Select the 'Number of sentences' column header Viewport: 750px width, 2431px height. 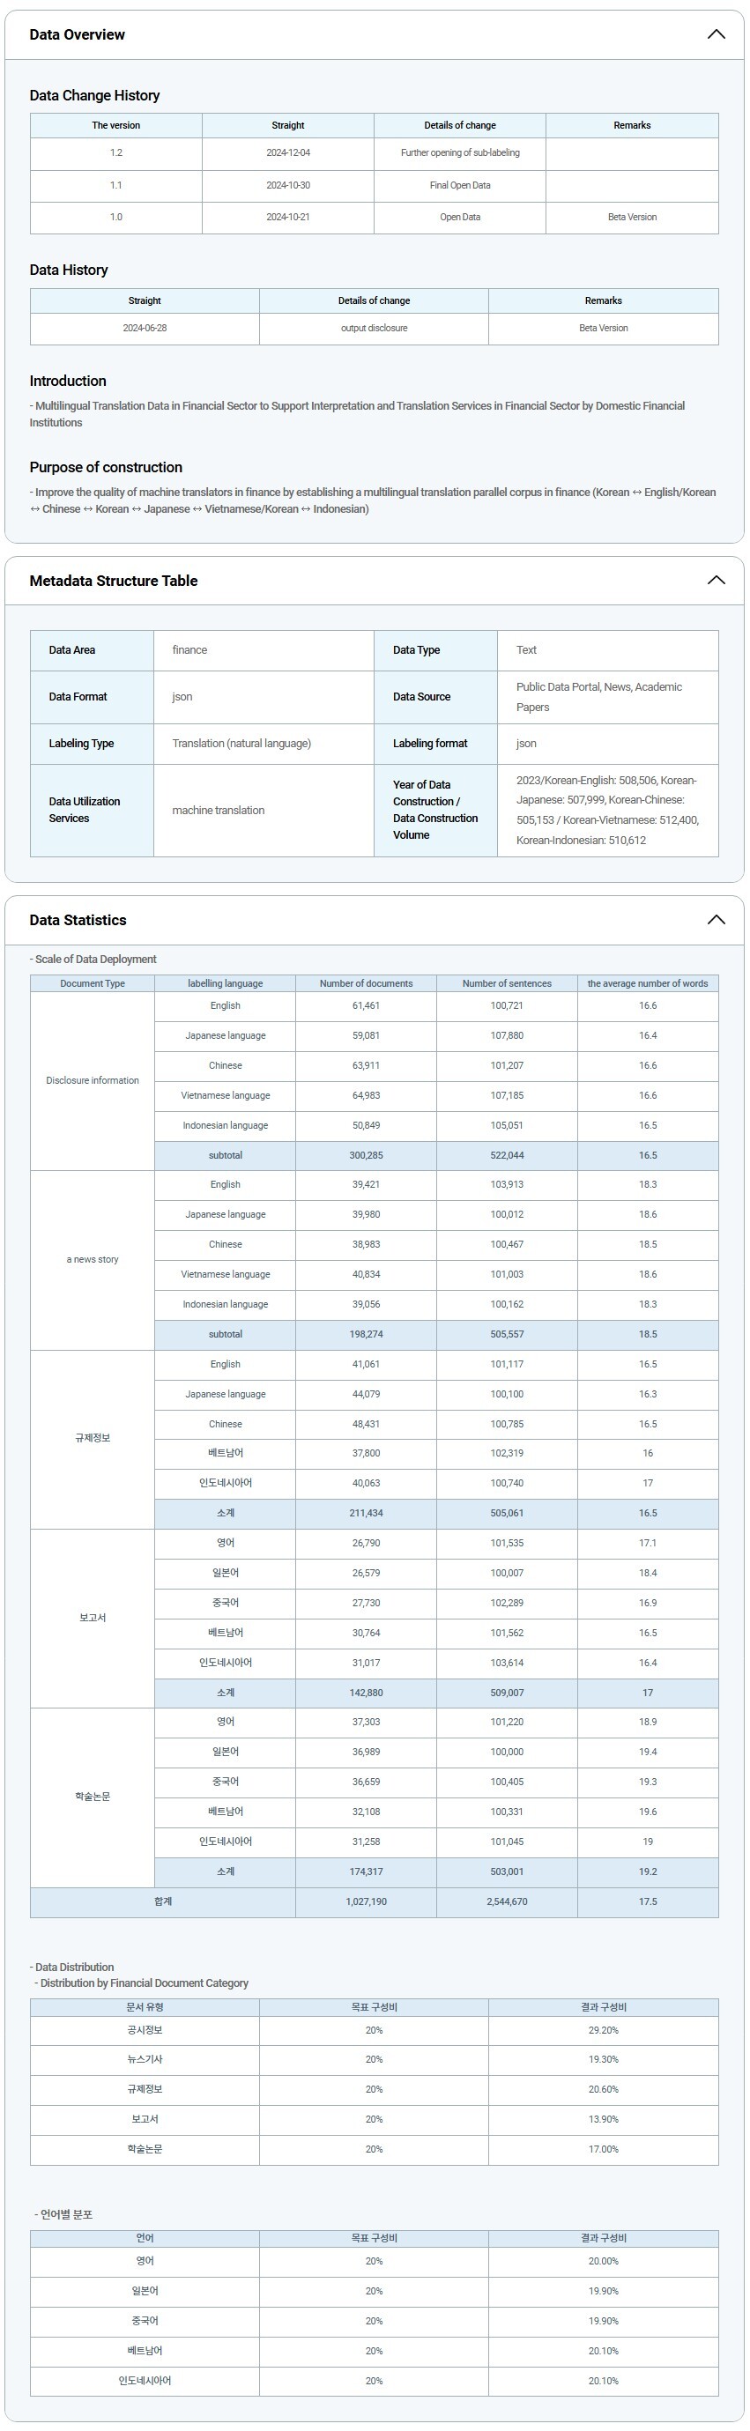point(507,983)
